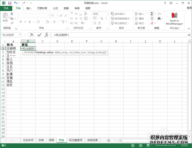The image size is (192, 148).
Task: Apply the fill color bucket
Action: (47, 22)
